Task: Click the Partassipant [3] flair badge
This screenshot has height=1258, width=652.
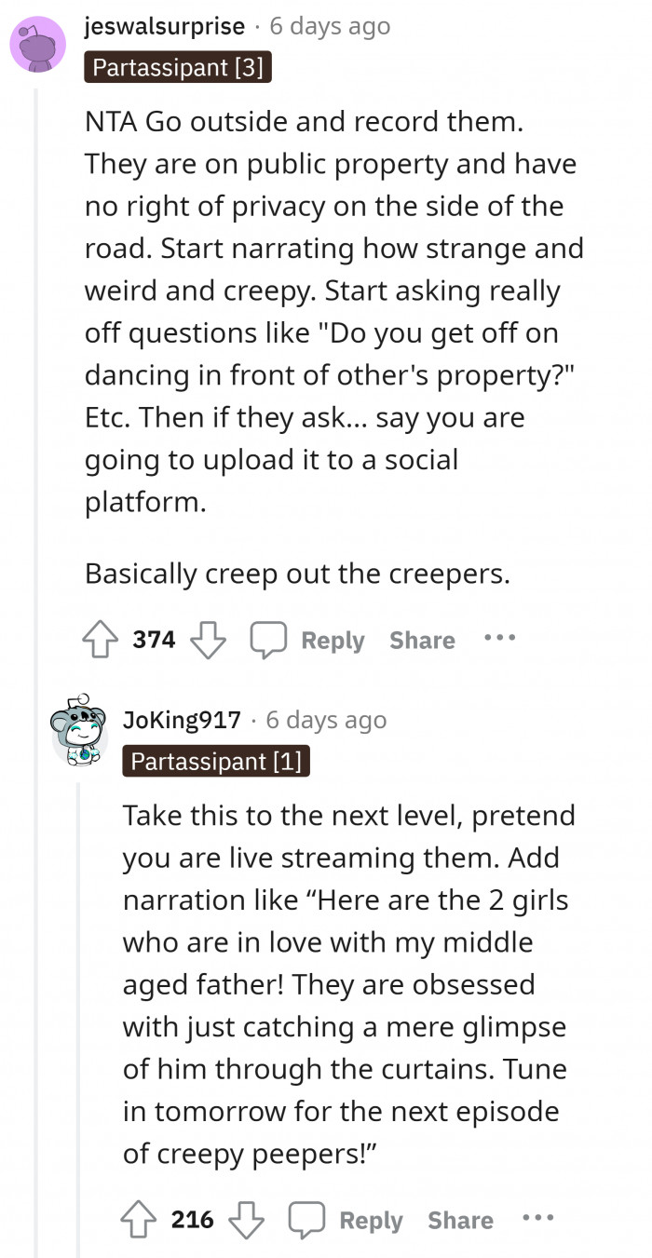Action: click(x=177, y=67)
